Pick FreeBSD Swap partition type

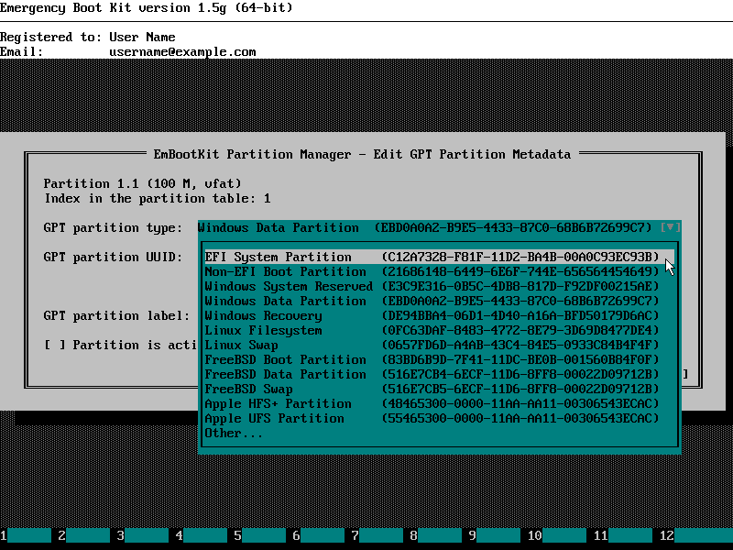(x=439, y=389)
